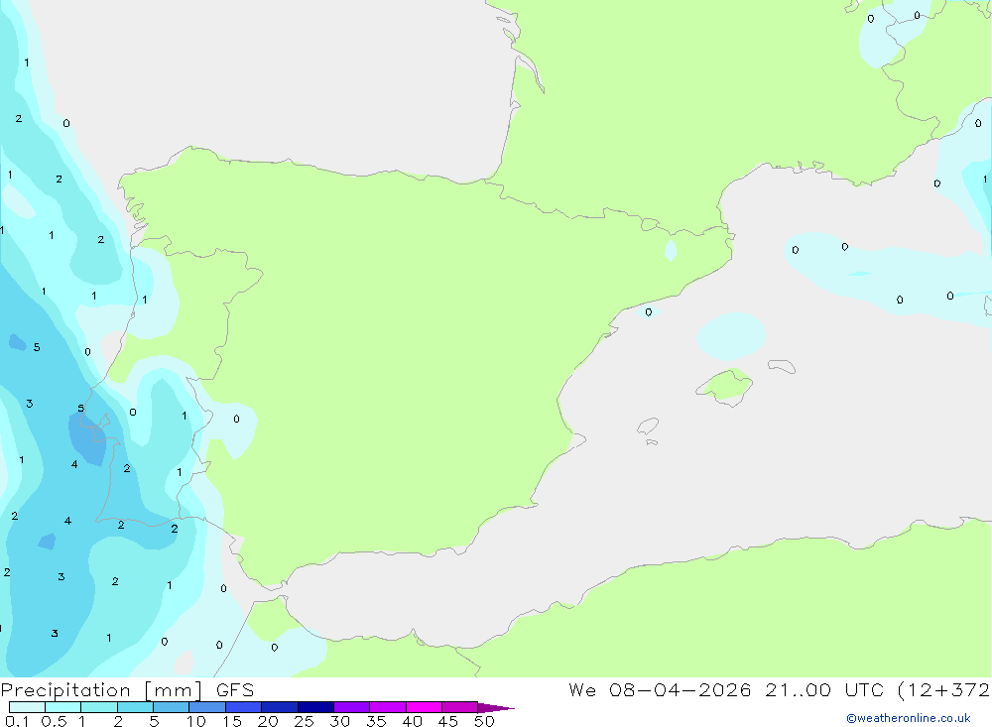Choose the 2–5 mm legend color swatch
Screen dimensions: 992x727
point(135,707)
